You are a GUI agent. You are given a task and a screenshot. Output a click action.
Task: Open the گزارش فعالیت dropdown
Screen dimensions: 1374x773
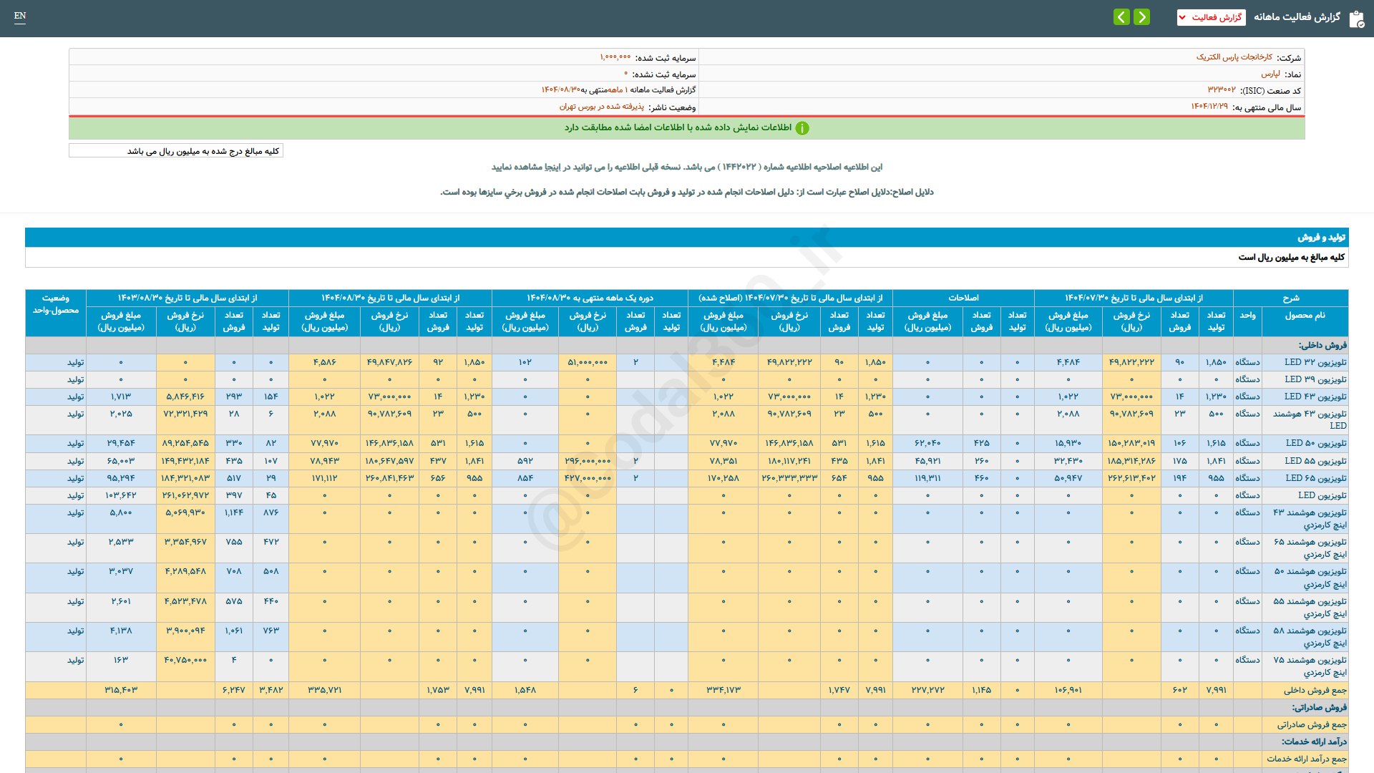pos(1211,17)
